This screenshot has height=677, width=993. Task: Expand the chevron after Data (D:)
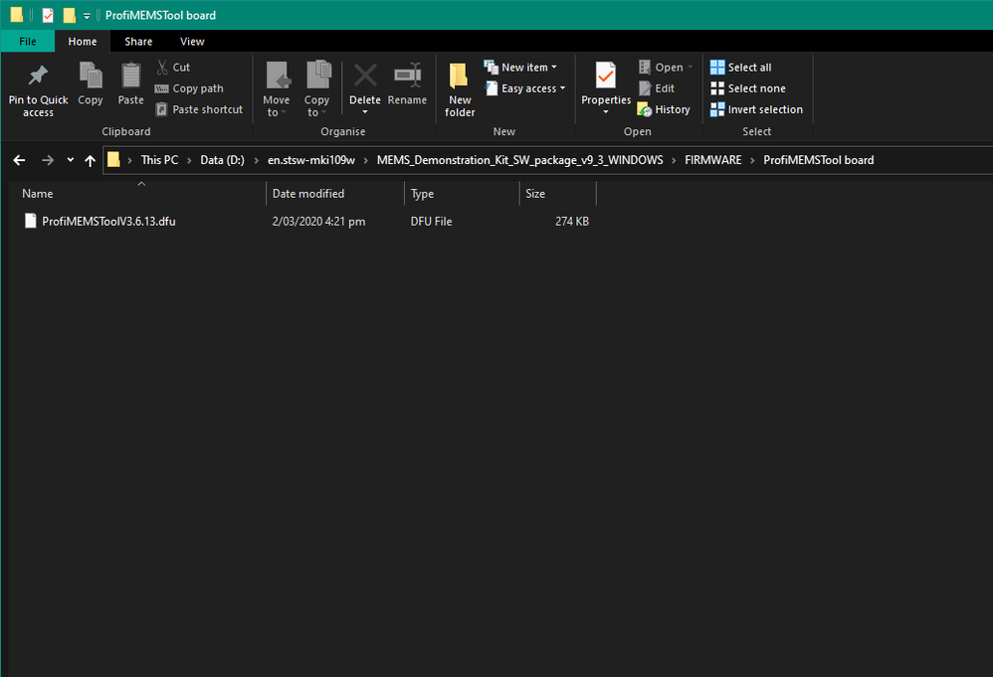(x=257, y=161)
